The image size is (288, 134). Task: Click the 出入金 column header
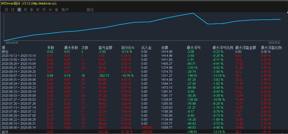pos(146,48)
